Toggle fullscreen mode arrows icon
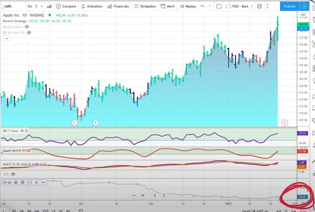The image size is (315, 212). pyautogui.click(x=267, y=6)
